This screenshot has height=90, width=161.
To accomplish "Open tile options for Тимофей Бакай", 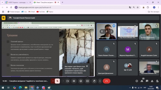I will point(111,31).
